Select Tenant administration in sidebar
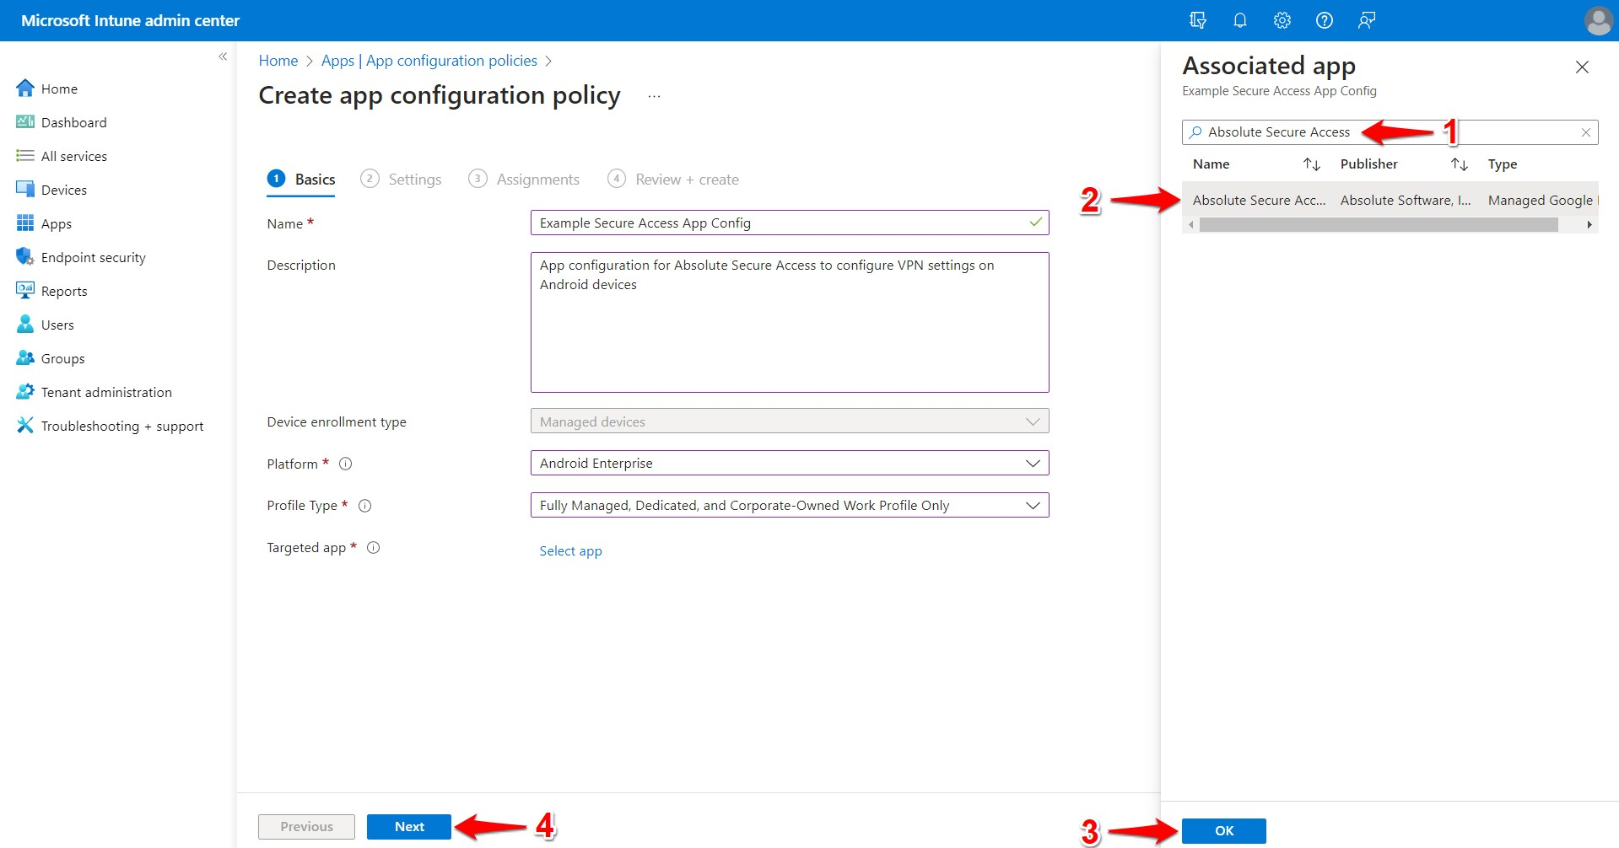Image resolution: width=1619 pixels, height=848 pixels. pos(105,391)
